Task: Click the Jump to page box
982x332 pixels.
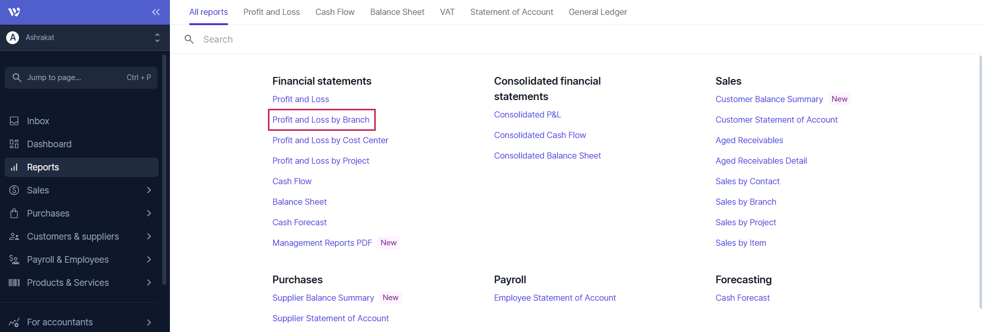Action: click(81, 77)
